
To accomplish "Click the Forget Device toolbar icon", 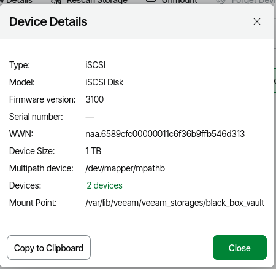I will (x=221, y=2).
